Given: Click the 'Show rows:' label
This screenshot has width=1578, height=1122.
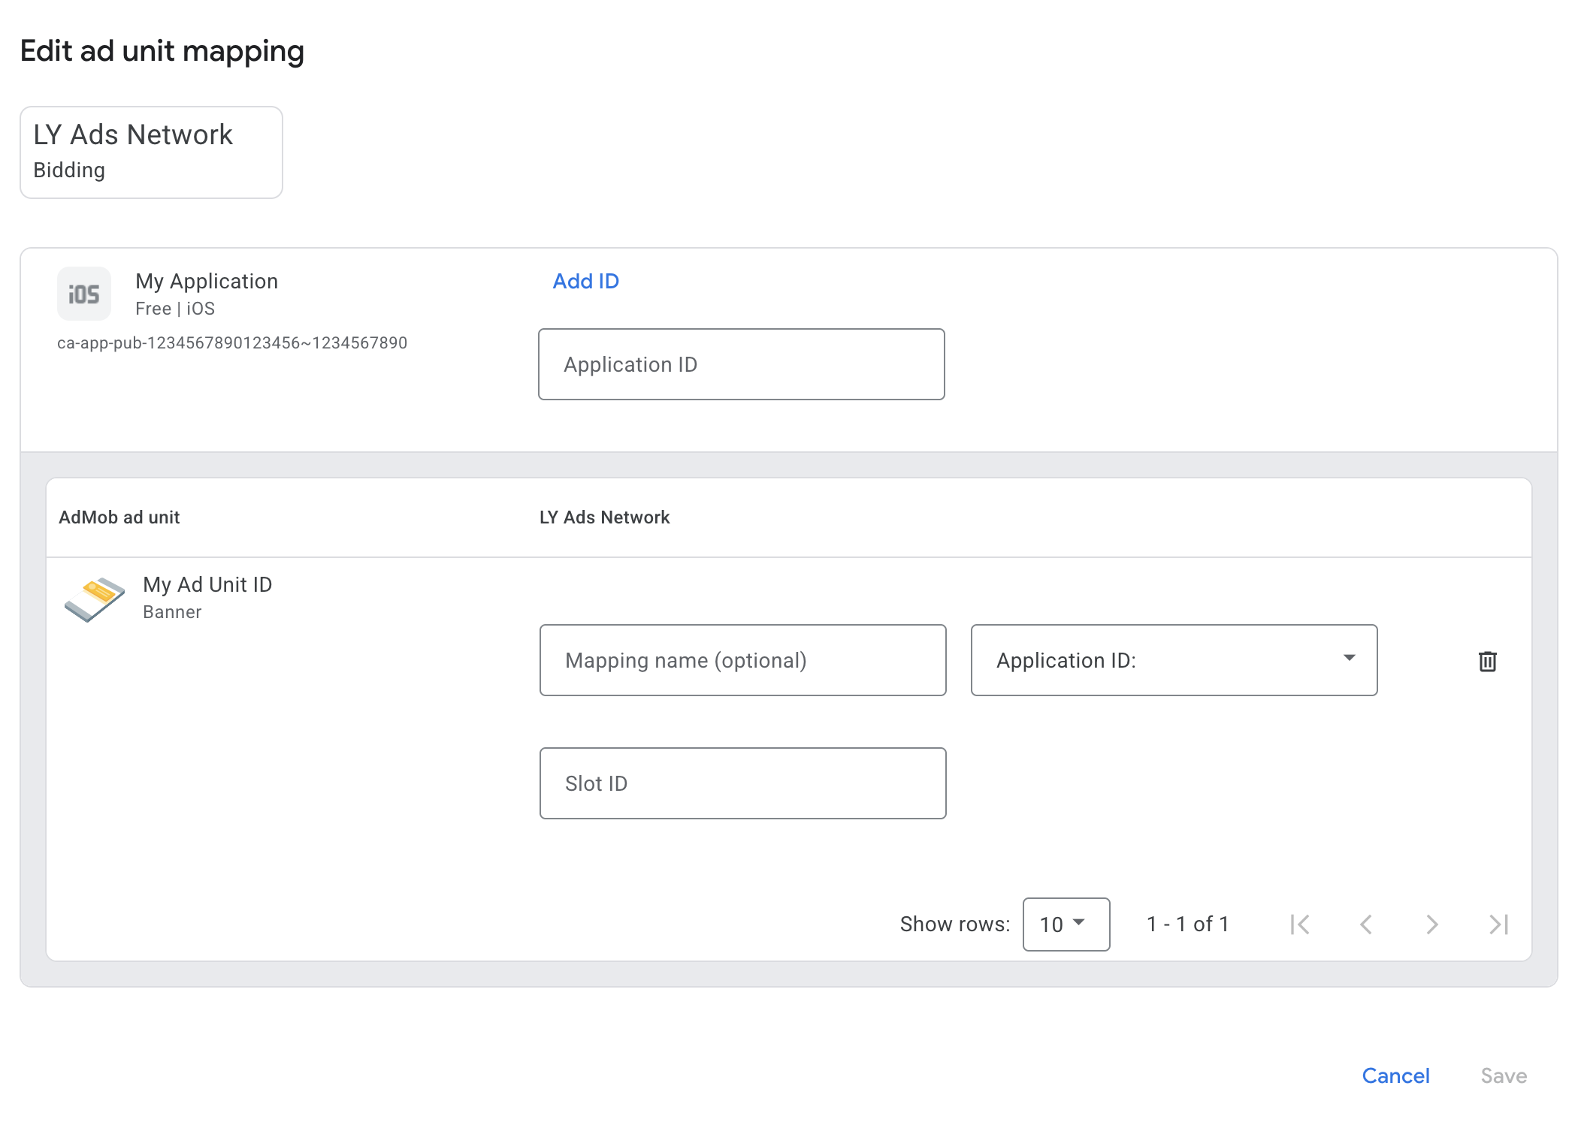Looking at the screenshot, I should point(955,924).
